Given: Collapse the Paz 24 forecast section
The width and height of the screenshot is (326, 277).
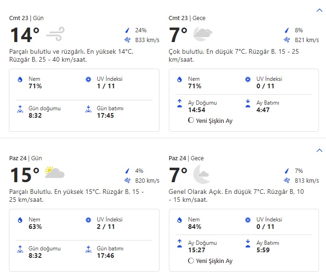Looking at the screenshot, I should coord(319,150).
